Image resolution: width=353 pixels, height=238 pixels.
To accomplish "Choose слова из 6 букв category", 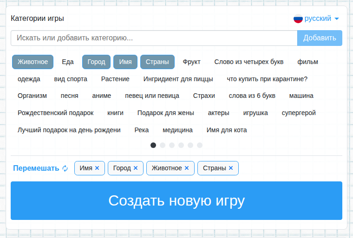I will (x=252, y=96).
